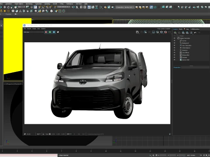Open the V-Ray menu in menu bar
The image size is (210, 157).
coord(62,4)
